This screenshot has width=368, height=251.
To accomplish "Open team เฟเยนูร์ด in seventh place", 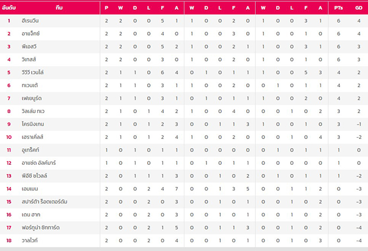I will tap(32, 98).
